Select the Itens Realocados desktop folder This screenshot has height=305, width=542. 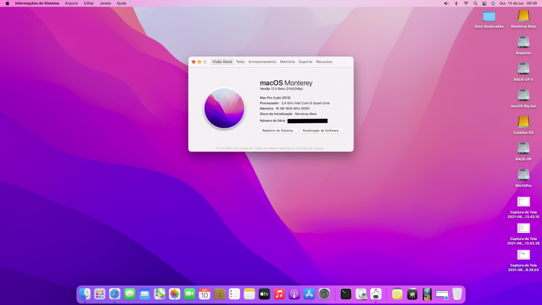tap(489, 20)
